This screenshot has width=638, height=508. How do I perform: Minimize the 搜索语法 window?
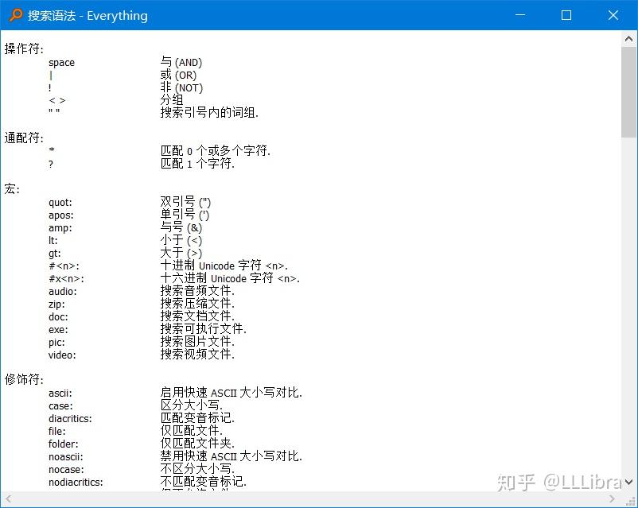click(x=520, y=15)
